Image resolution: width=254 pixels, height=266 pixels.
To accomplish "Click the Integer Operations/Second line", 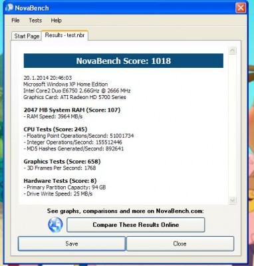I will pos(72,142).
